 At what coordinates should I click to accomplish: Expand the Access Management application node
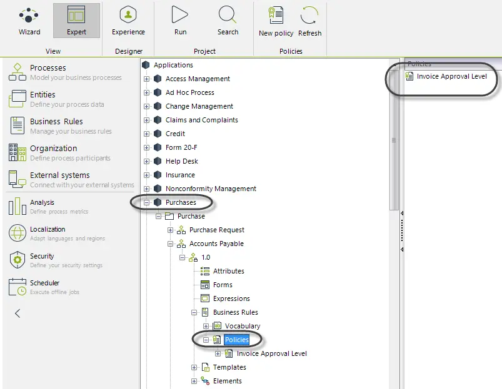(x=147, y=79)
